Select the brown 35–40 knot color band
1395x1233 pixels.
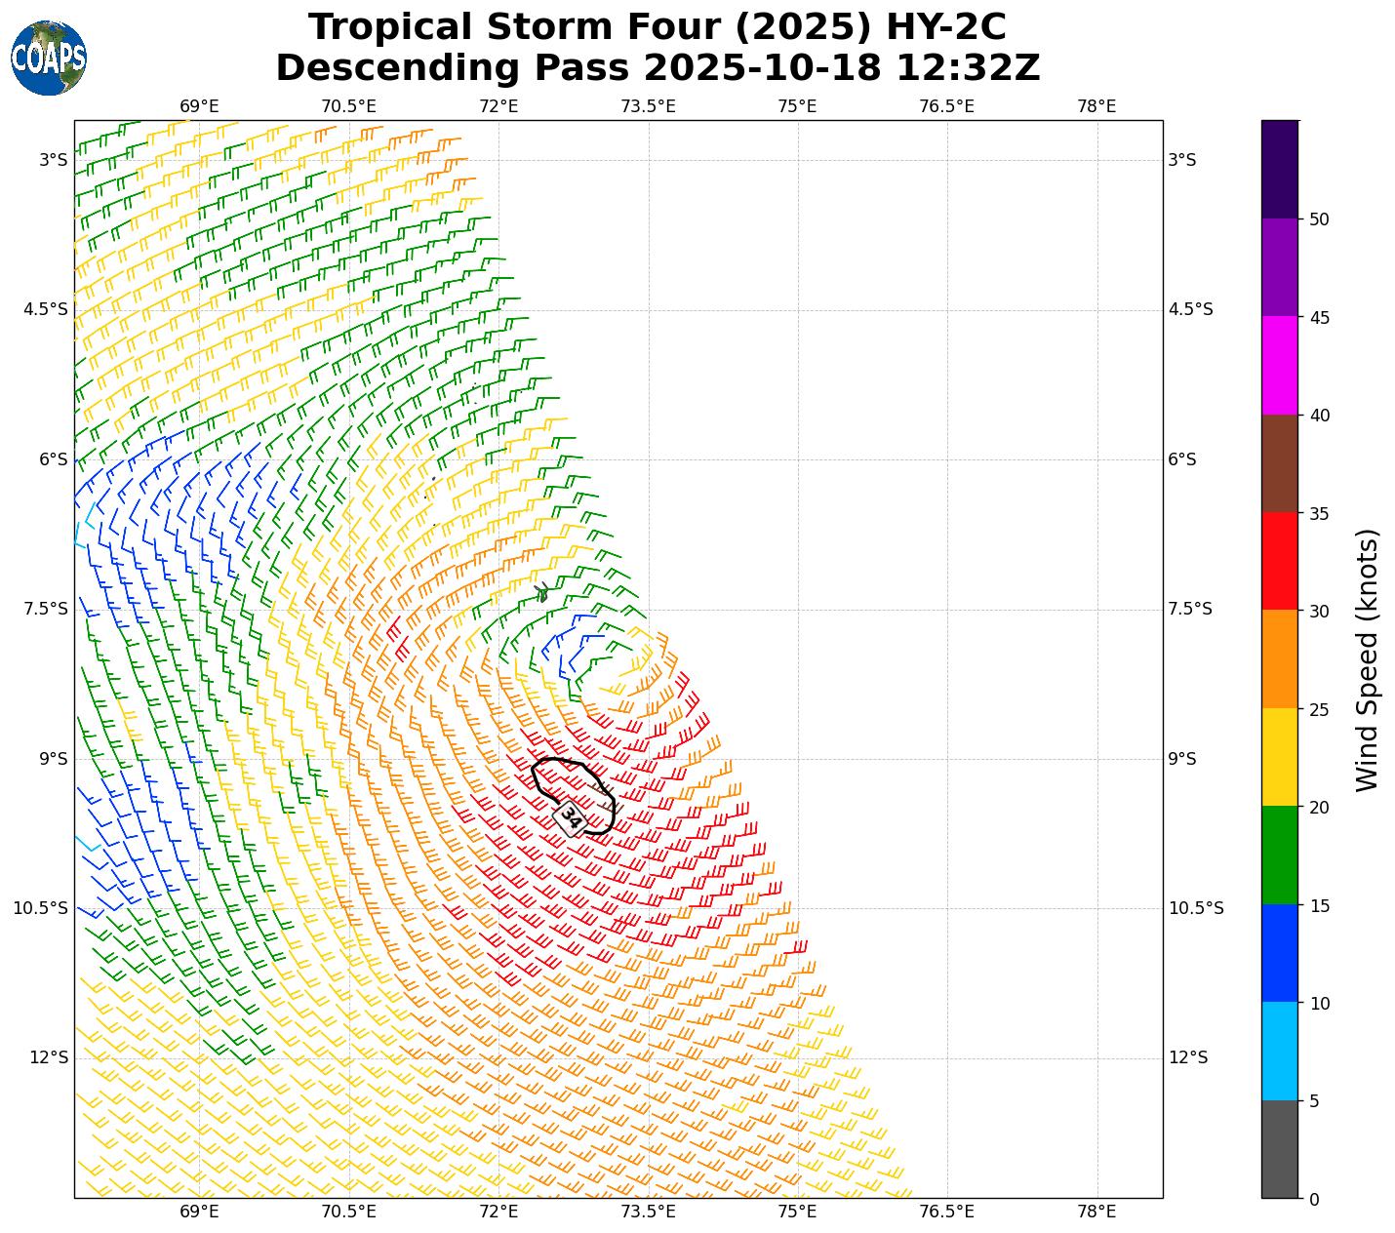click(1279, 463)
